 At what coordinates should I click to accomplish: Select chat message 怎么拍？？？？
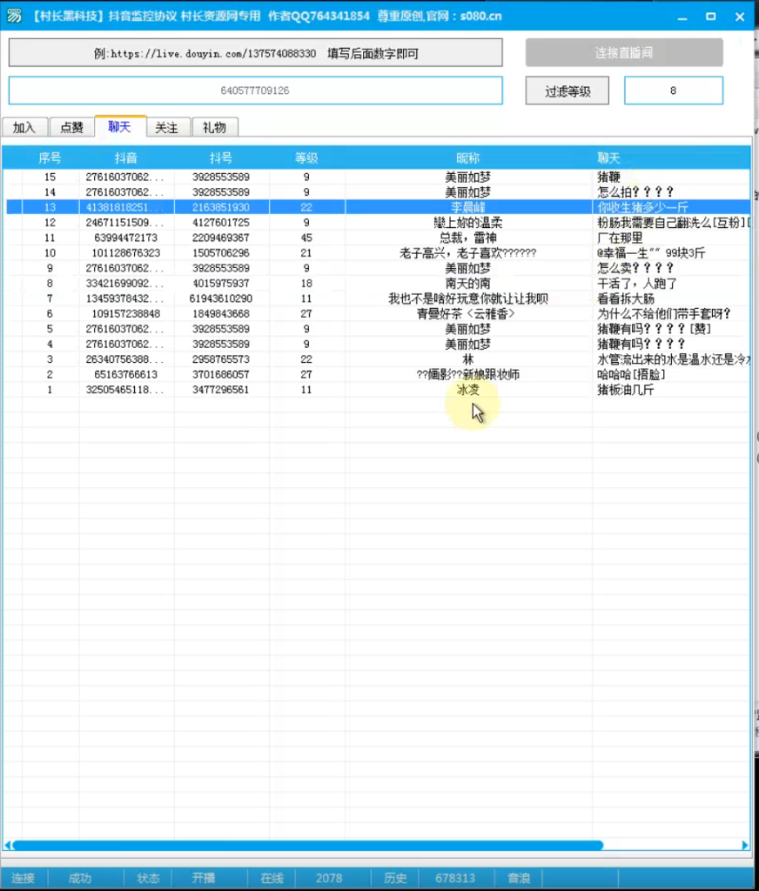[635, 192]
